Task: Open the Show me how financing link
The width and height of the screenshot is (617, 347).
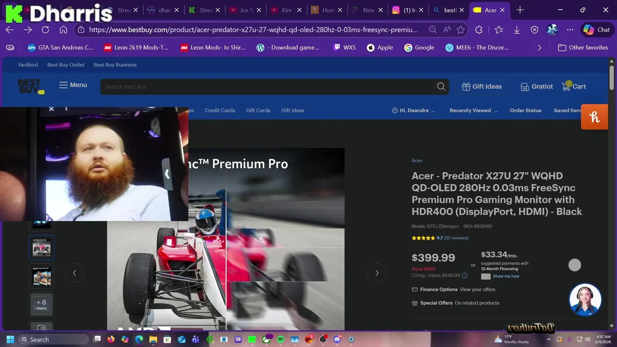Action: pyautogui.click(x=506, y=276)
